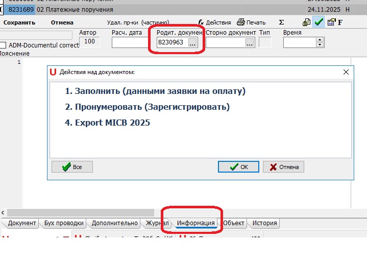Switch to the Дополнительно tab

114,223
